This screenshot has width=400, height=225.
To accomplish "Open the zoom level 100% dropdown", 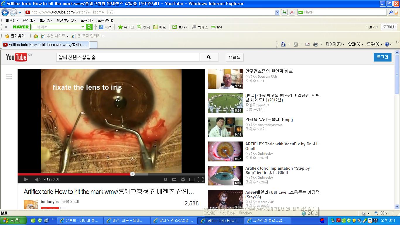I will coord(393,213).
